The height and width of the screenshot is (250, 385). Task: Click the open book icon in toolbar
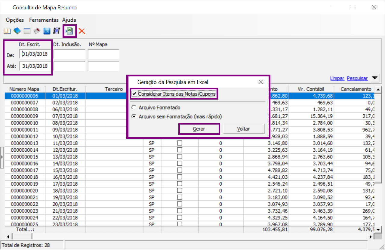(x=7, y=31)
